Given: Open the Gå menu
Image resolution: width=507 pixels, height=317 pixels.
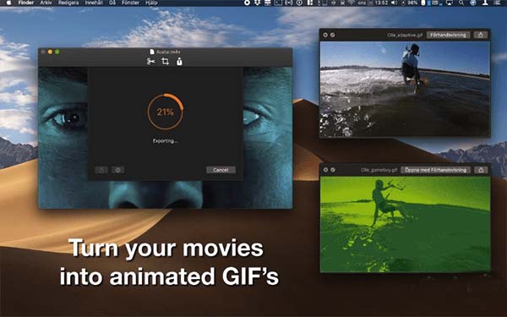Looking at the screenshot, I should click(x=112, y=3).
